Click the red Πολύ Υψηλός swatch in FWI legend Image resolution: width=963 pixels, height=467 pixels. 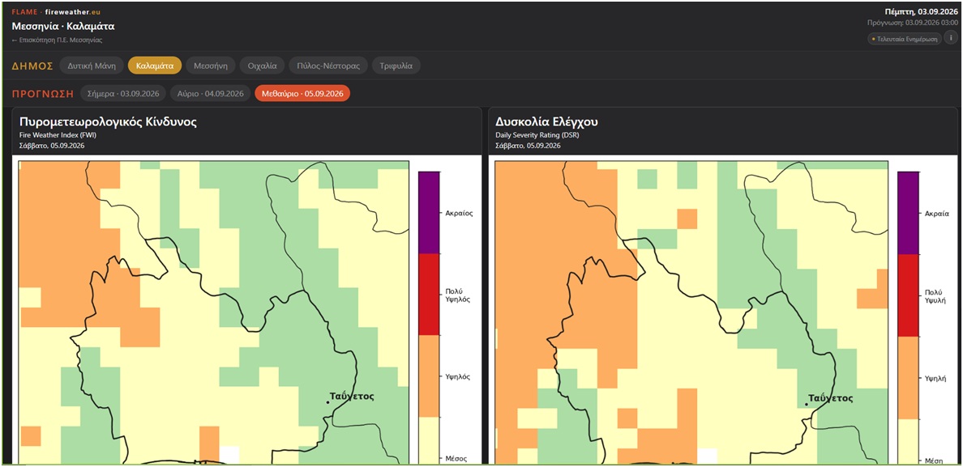(429, 295)
